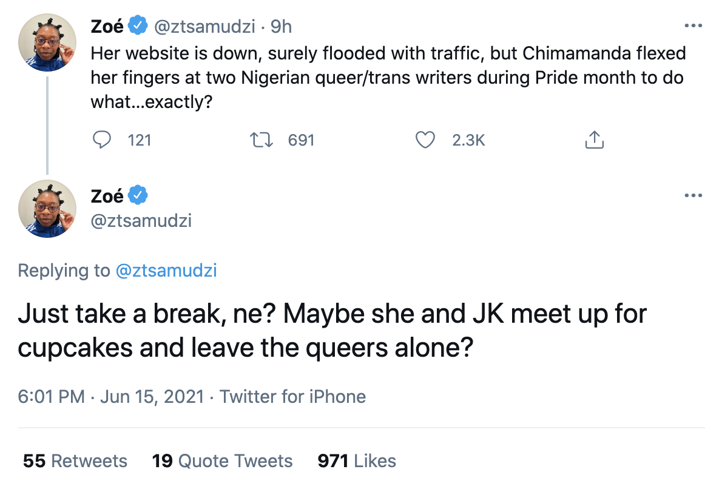Click the 2.3K like count on the first tweet

click(x=468, y=140)
